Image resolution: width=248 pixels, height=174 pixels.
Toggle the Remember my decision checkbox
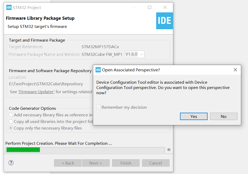click(x=98, y=107)
